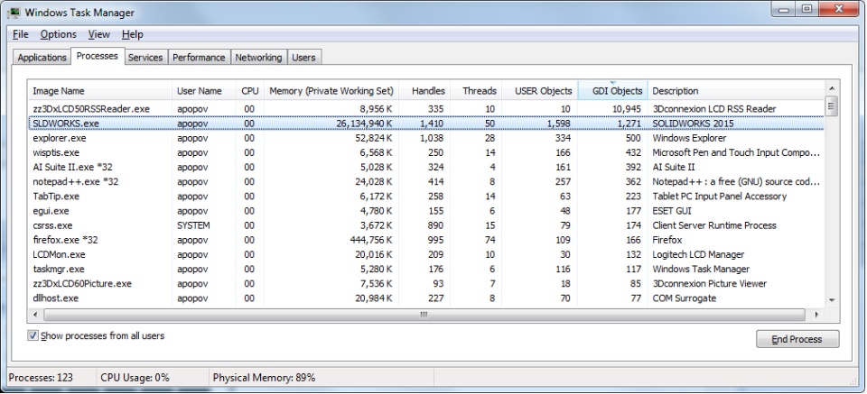This screenshot has width=867, height=394.
Task: Open the Help menu
Action: (133, 34)
